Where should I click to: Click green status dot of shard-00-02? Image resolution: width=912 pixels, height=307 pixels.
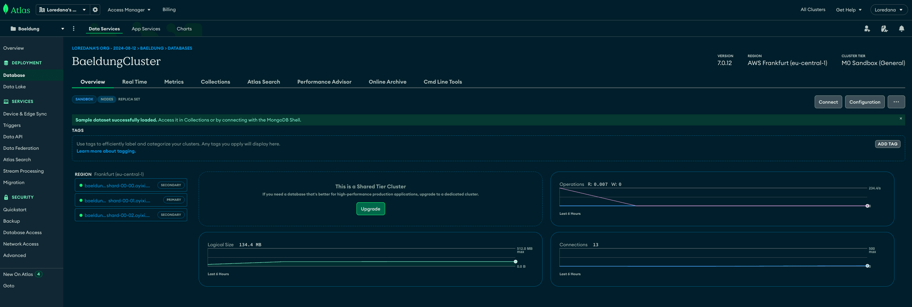pyautogui.click(x=81, y=215)
